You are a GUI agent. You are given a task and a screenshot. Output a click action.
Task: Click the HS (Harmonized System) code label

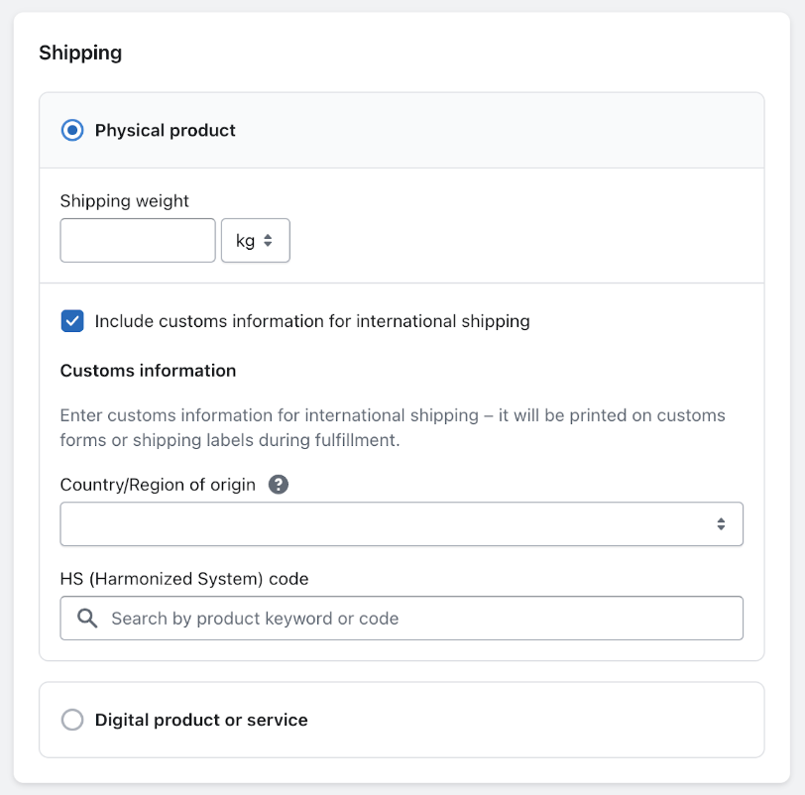point(182,579)
